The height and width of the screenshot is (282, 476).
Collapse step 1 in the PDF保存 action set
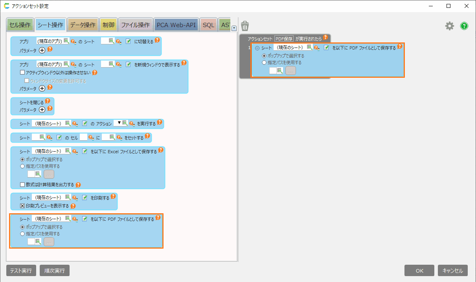tap(257, 48)
